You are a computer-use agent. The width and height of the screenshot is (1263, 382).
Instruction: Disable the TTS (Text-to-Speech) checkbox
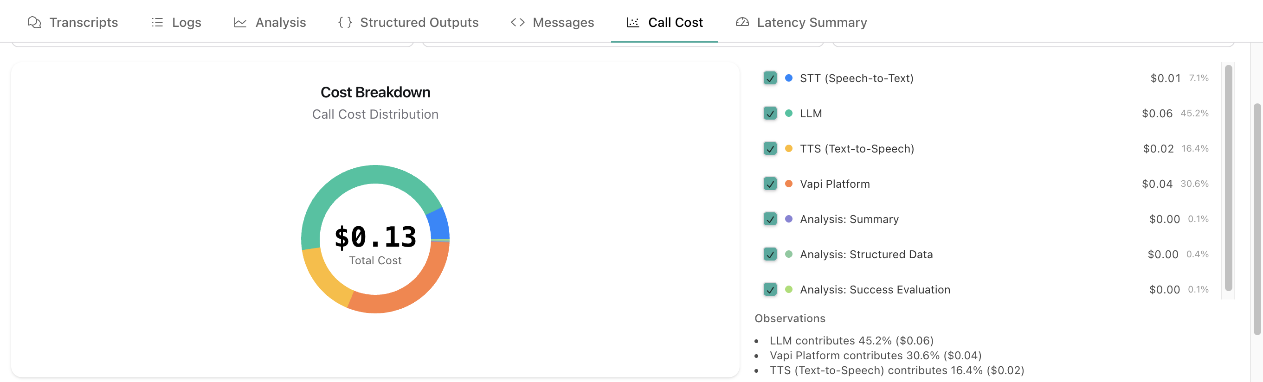point(770,149)
